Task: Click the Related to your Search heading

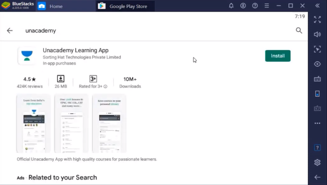Action: (63, 177)
